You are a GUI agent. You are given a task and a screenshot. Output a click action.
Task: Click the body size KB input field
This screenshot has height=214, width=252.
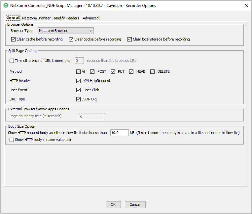point(120,133)
